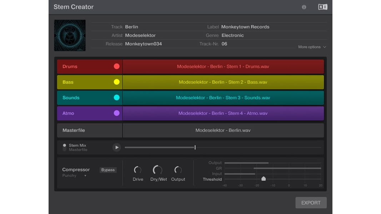Open the Drums stem red color selector
This screenshot has height=214, width=381.
point(116,66)
